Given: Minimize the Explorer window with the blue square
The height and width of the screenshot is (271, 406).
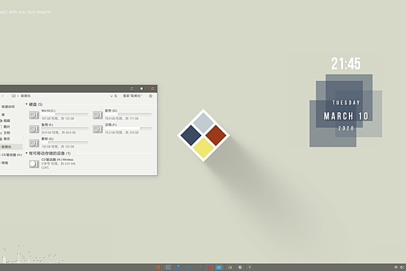Looking at the screenshot, I should 132,89.
